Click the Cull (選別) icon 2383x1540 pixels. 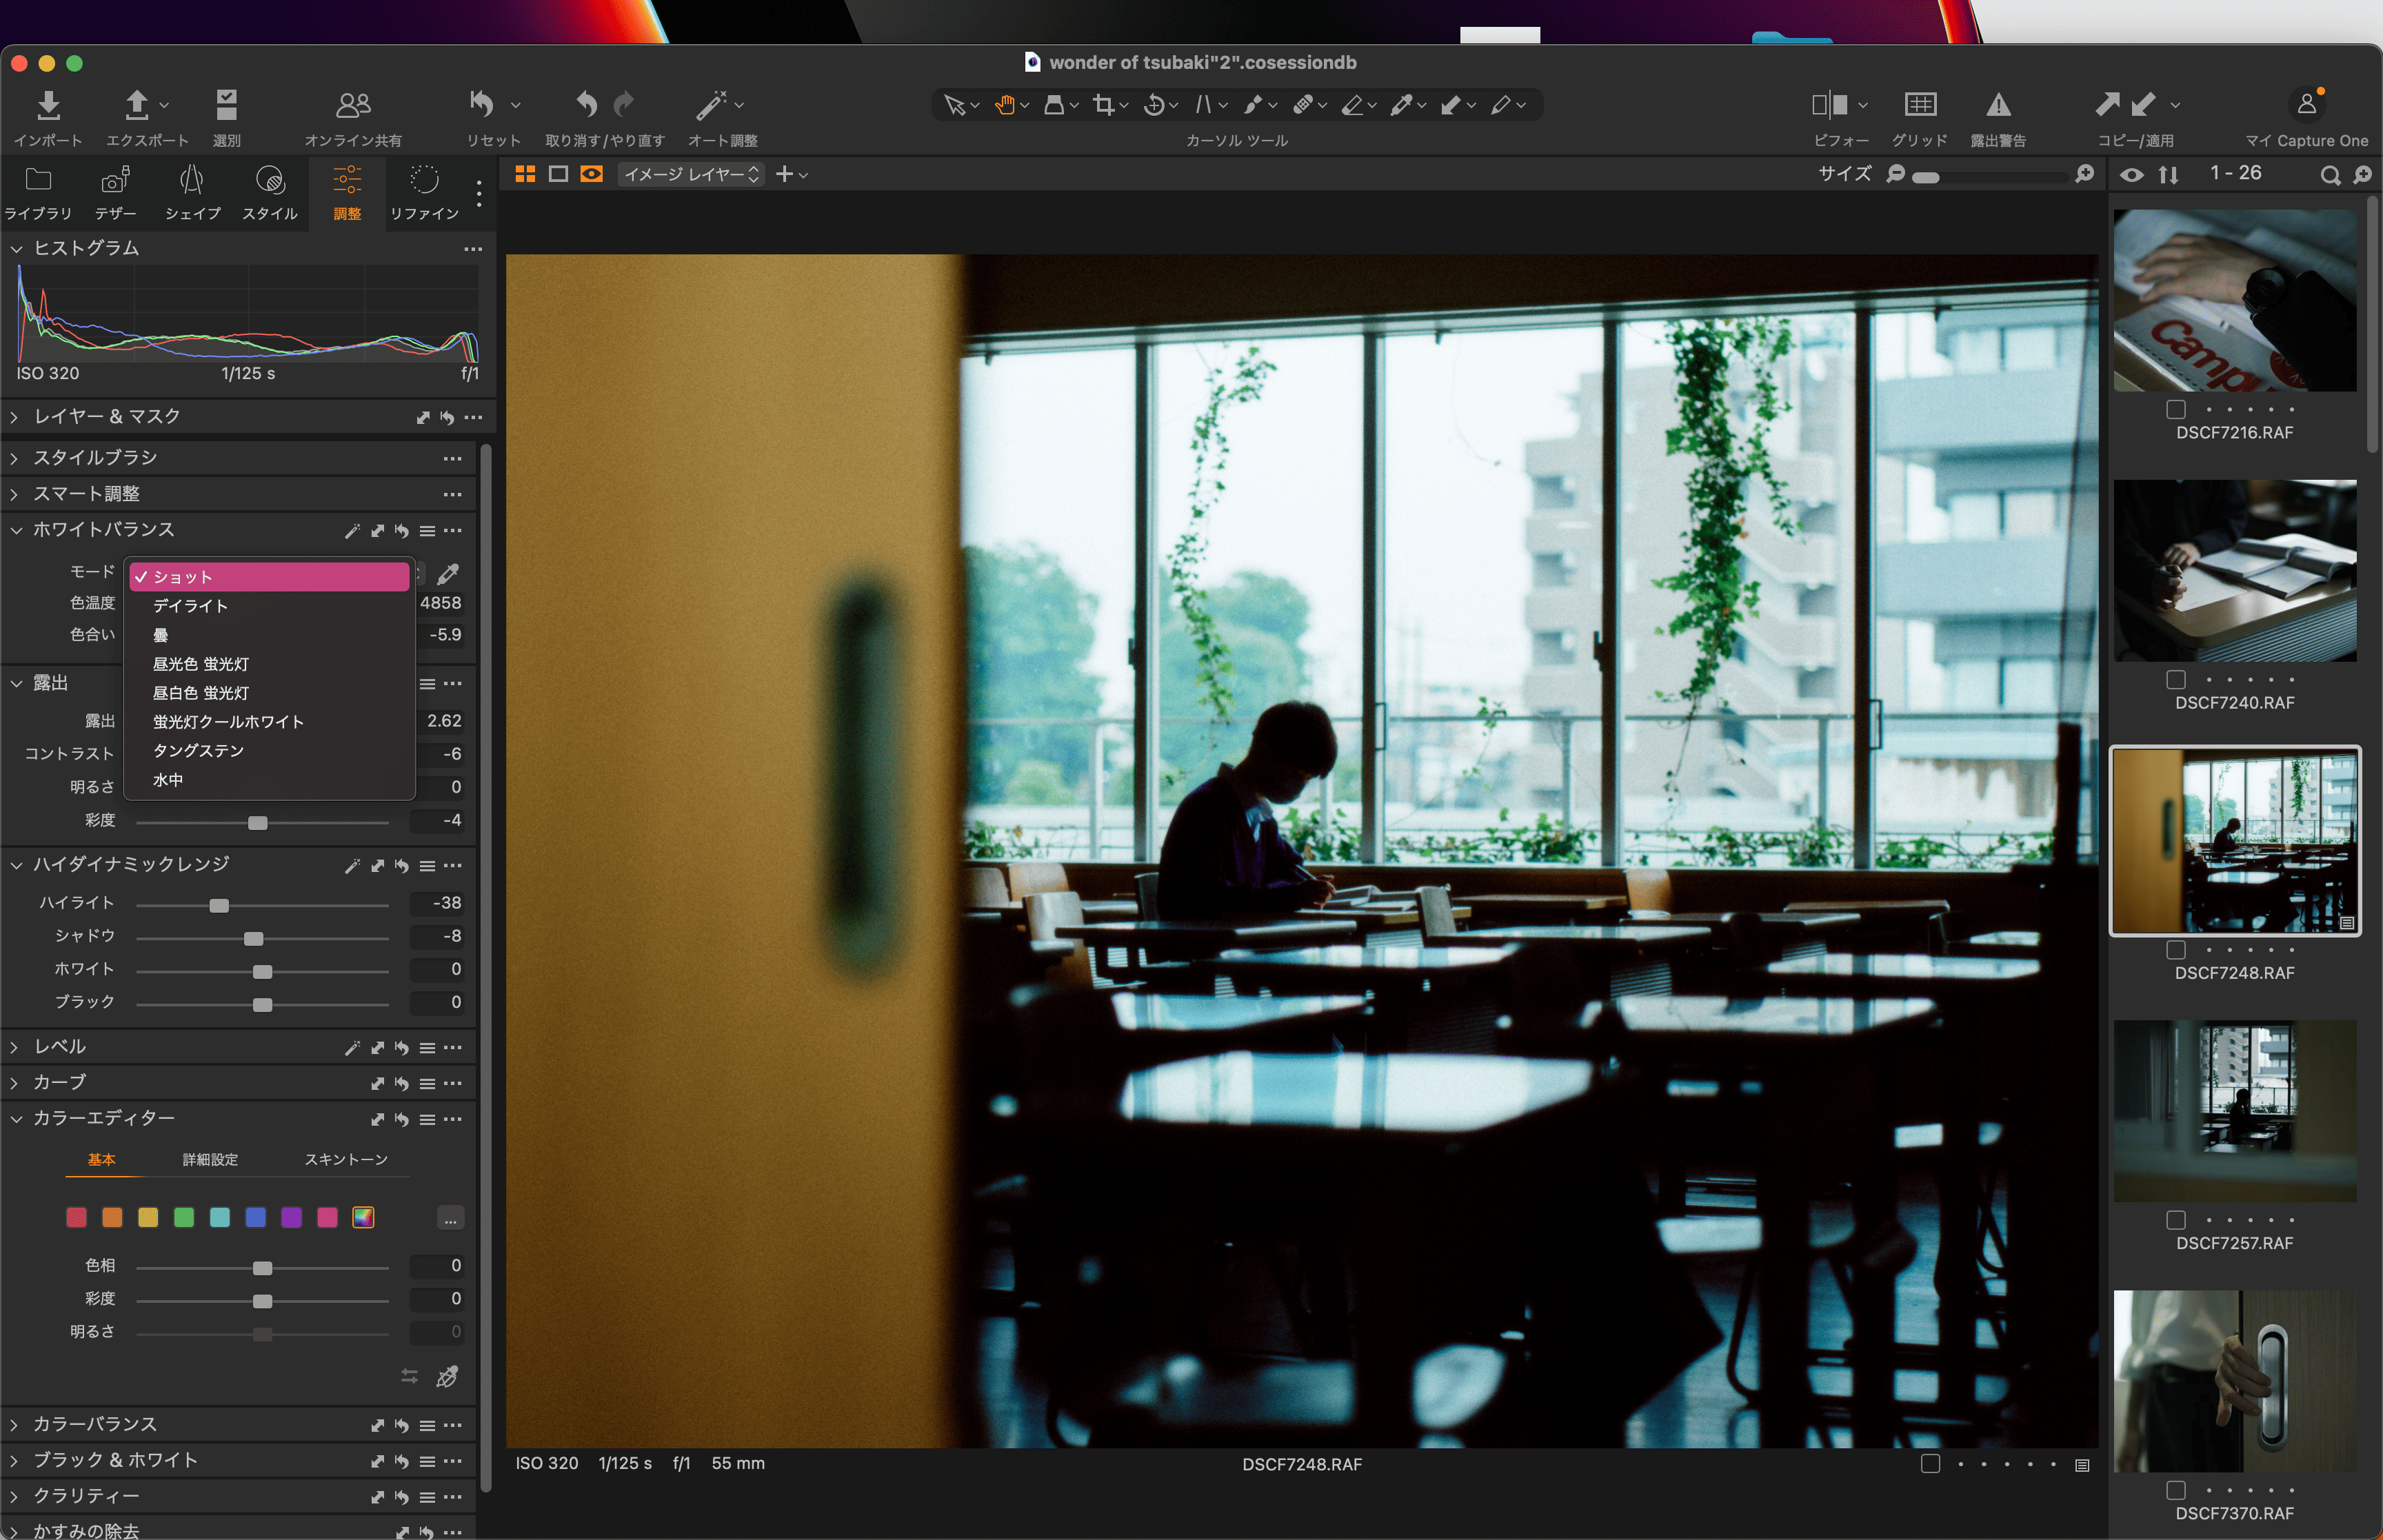pyautogui.click(x=227, y=105)
